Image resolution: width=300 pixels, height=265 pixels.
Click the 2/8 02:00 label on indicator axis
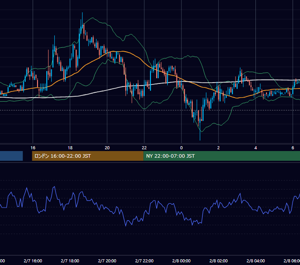click(218, 261)
